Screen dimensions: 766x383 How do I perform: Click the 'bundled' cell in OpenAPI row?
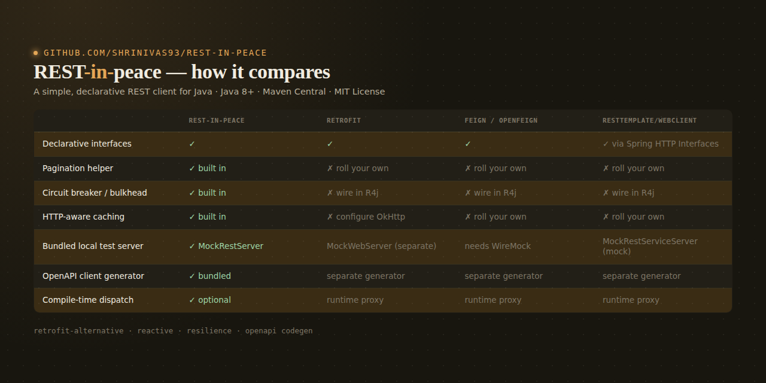point(210,276)
